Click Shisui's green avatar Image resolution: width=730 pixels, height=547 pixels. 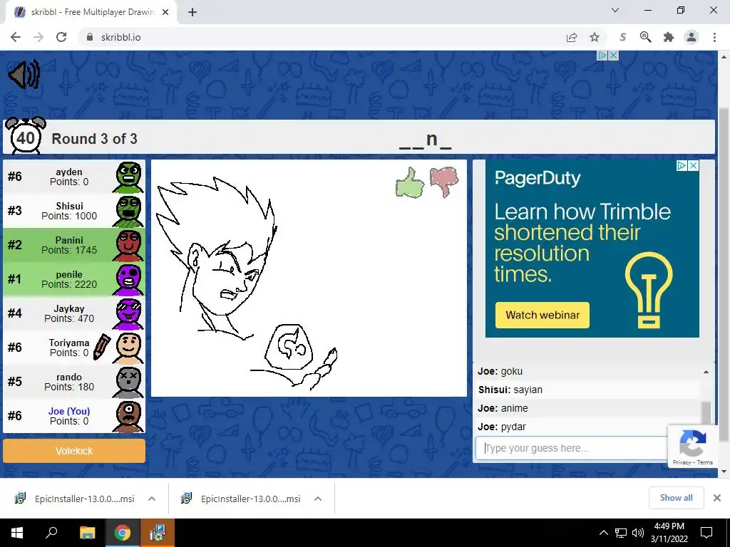(128, 211)
